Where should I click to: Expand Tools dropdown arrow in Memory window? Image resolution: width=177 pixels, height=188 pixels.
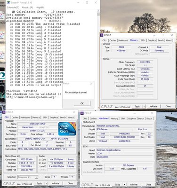(144, 106)
